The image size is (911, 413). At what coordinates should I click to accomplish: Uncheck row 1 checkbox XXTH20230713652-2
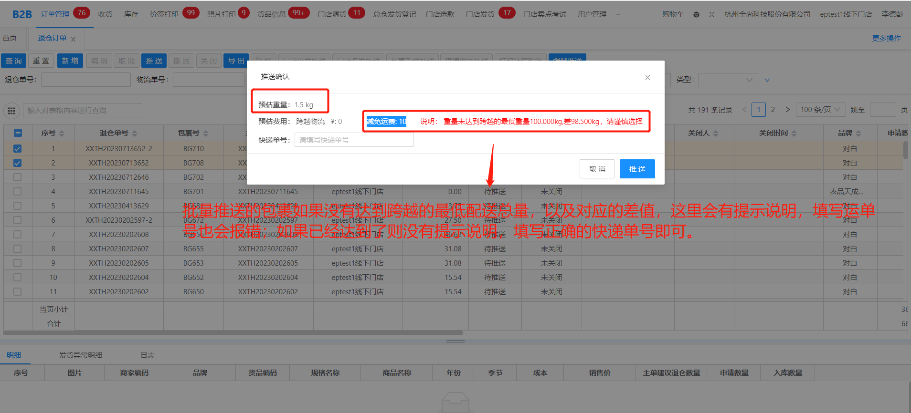(x=18, y=149)
